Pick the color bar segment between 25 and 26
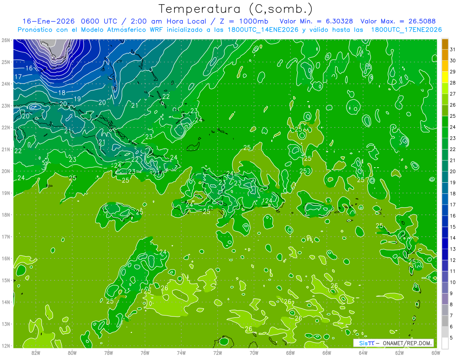The height and width of the screenshot is (358, 463). coord(445,110)
